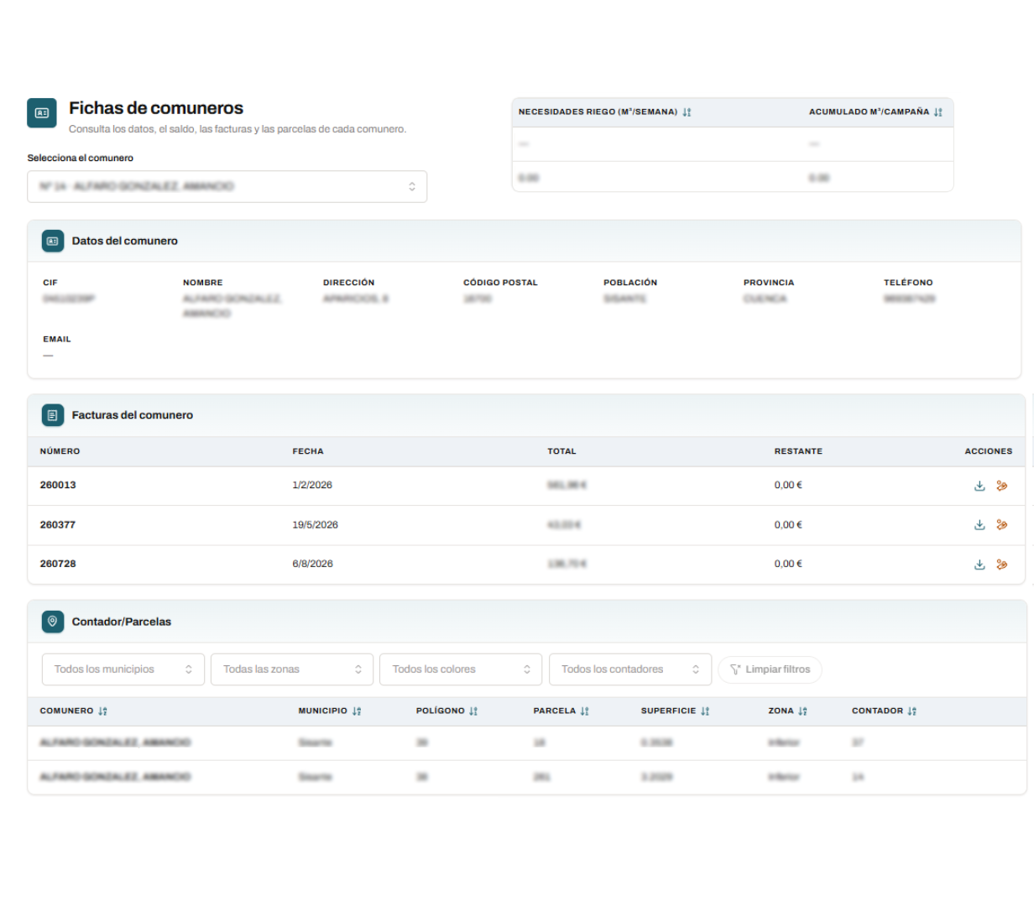The width and height of the screenshot is (1034, 906).
Task: Sort parcels table by Contador
Action: 911,711
